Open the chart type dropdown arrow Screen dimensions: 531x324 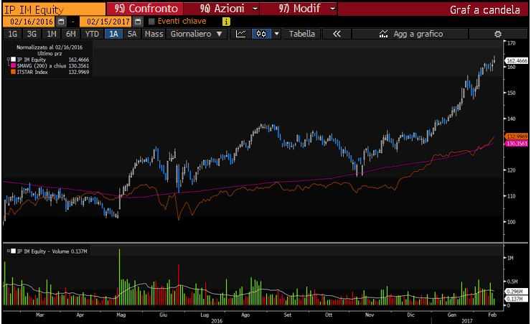[x=277, y=34]
